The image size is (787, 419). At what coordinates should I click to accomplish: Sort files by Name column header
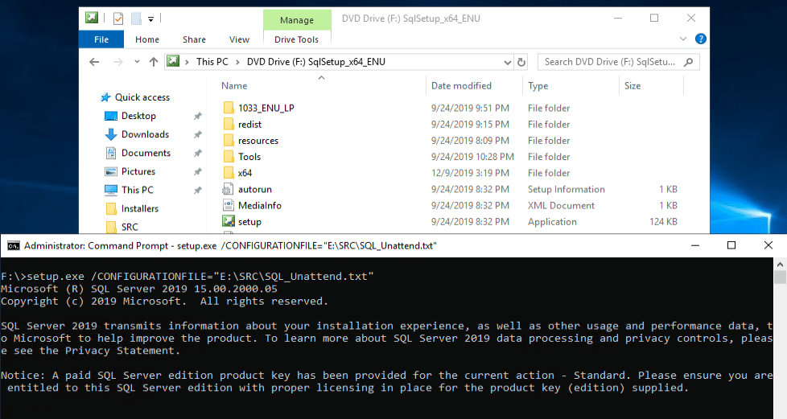234,86
